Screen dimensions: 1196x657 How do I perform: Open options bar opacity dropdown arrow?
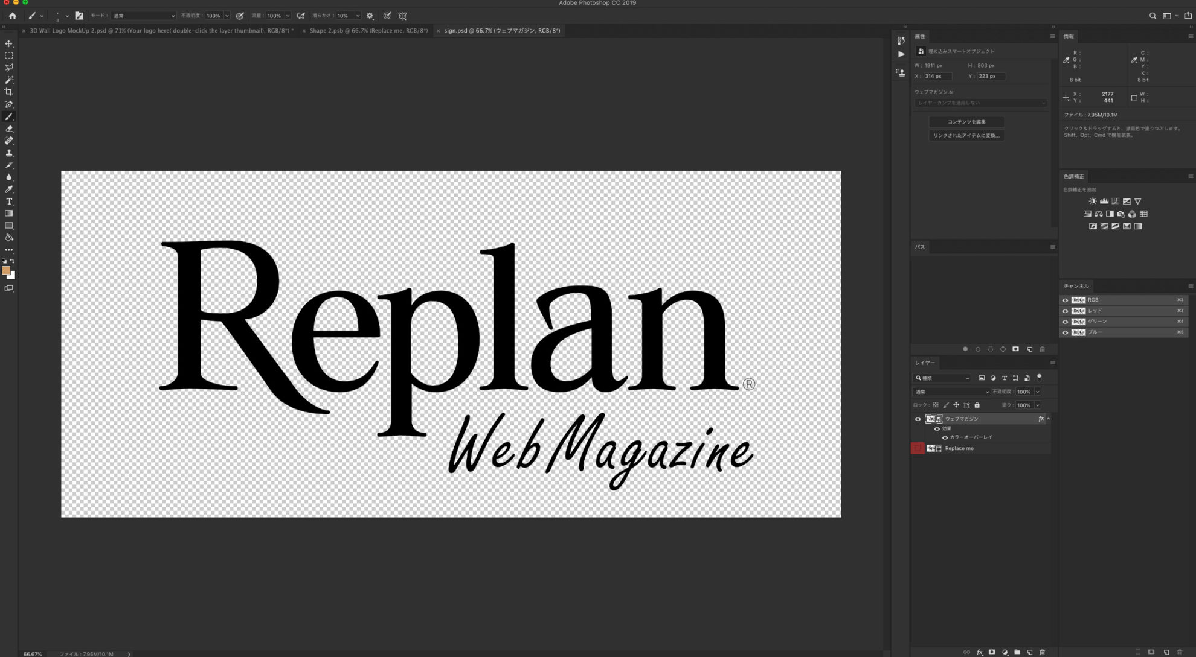227,16
